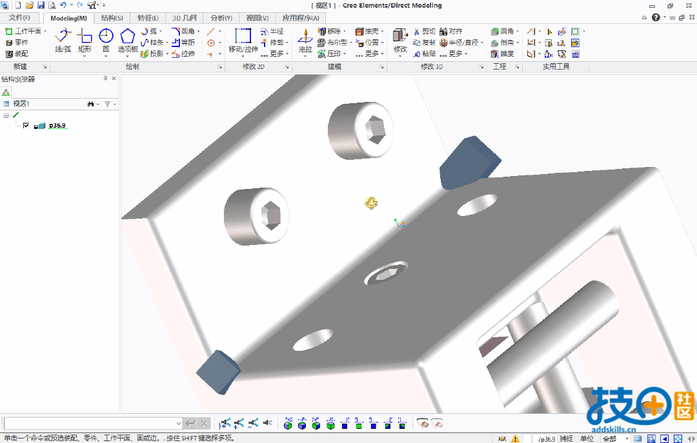Click 更多 in the 修改 3D group
The height and width of the screenshot is (443, 697).
coord(453,54)
